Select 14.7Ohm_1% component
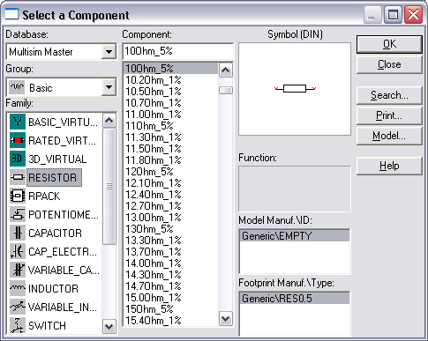 [170, 286]
